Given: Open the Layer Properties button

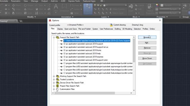Looking at the screenshot, I should pyautogui.click(x=88, y=9).
